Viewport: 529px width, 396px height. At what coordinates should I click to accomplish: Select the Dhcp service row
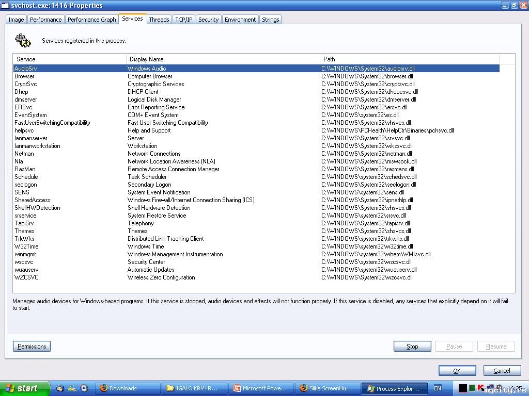pos(256,92)
